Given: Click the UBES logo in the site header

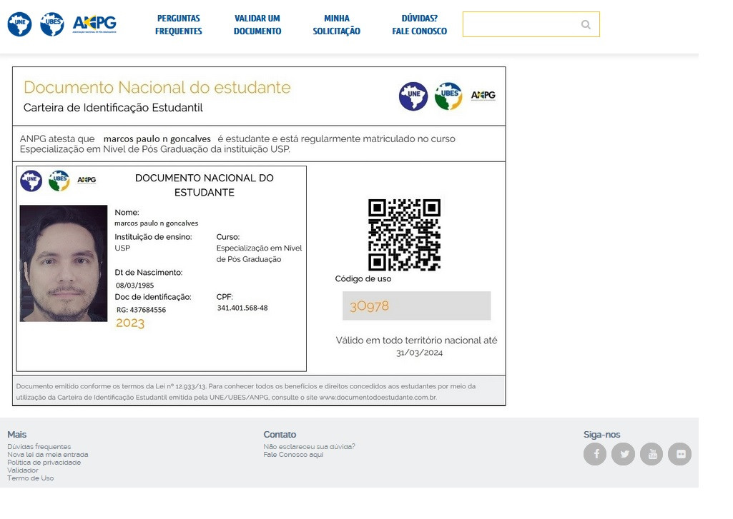Looking at the screenshot, I should (52, 24).
